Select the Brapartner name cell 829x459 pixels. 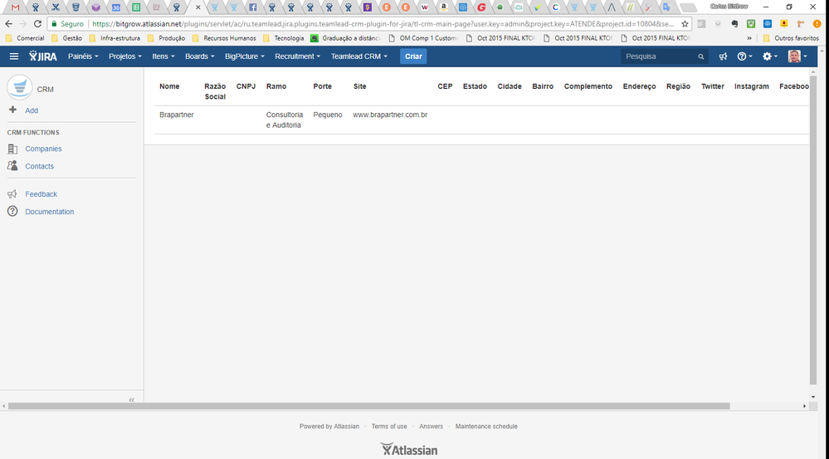point(177,115)
